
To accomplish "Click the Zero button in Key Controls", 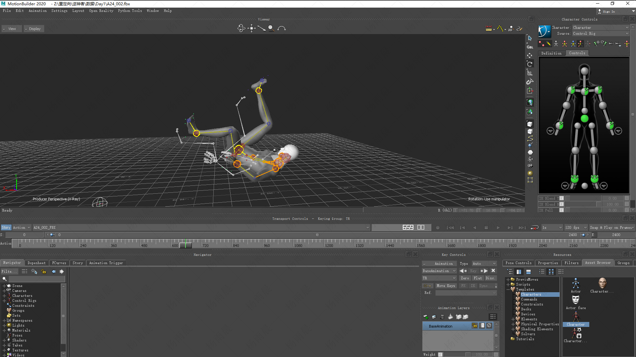I will point(465,278).
